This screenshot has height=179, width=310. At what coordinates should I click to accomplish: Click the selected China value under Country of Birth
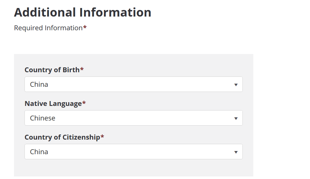39,84
